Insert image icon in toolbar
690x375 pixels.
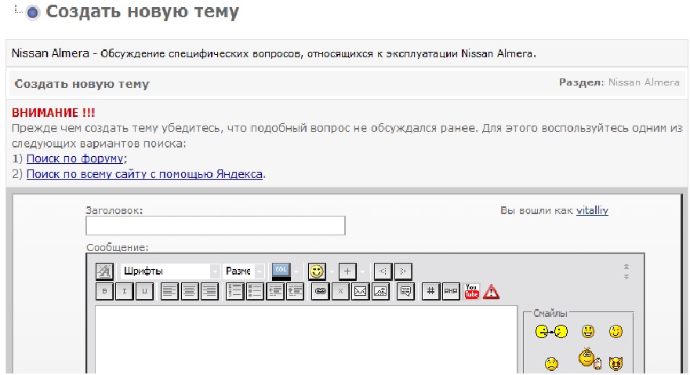tap(380, 291)
